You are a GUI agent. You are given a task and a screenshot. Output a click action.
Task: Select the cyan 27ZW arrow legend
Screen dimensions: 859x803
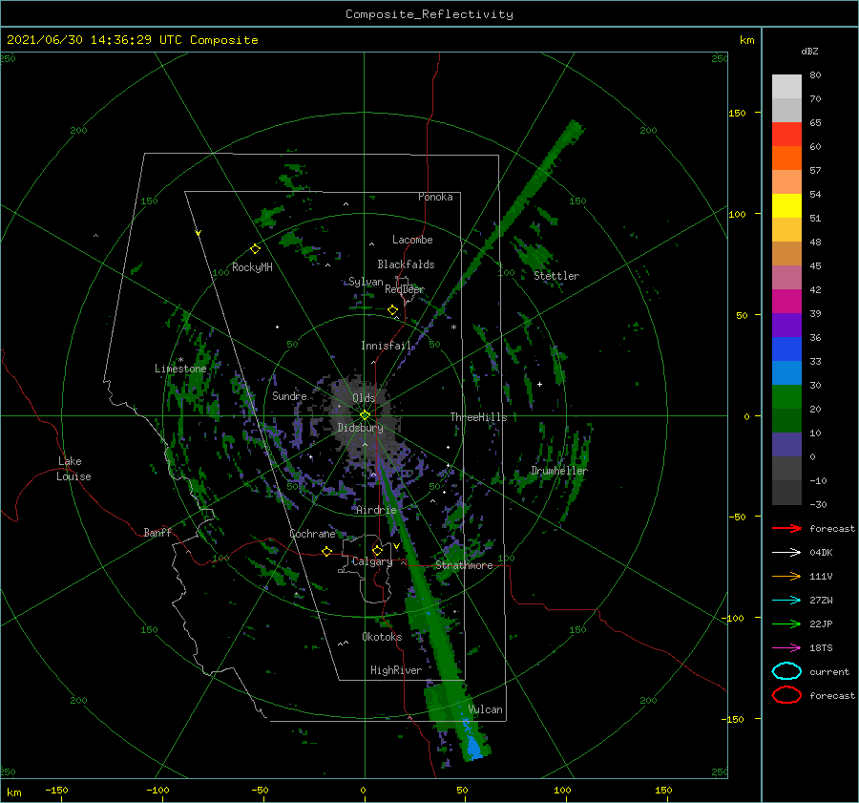coord(786,601)
